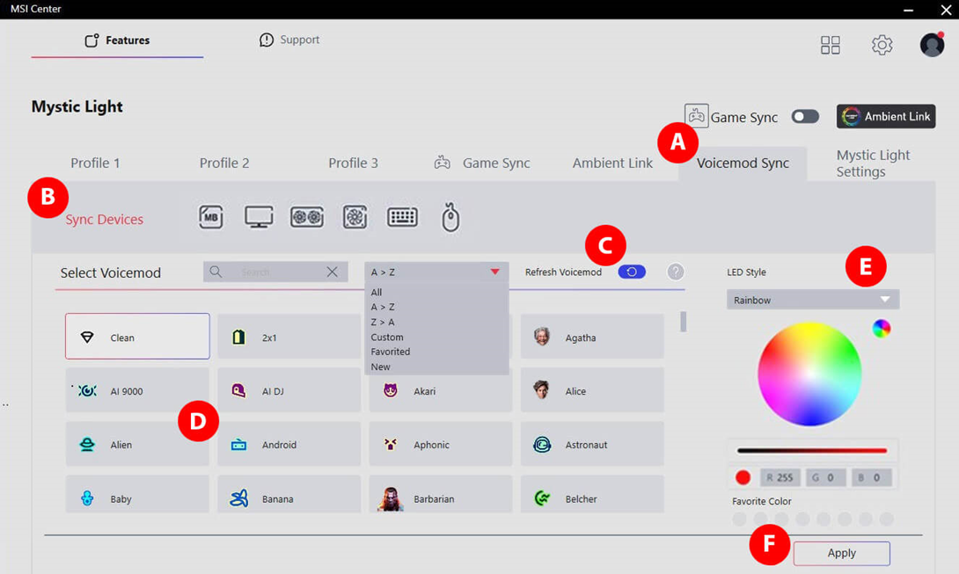The image size is (959, 574).
Task: Choose the Clean voice
Action: click(137, 337)
